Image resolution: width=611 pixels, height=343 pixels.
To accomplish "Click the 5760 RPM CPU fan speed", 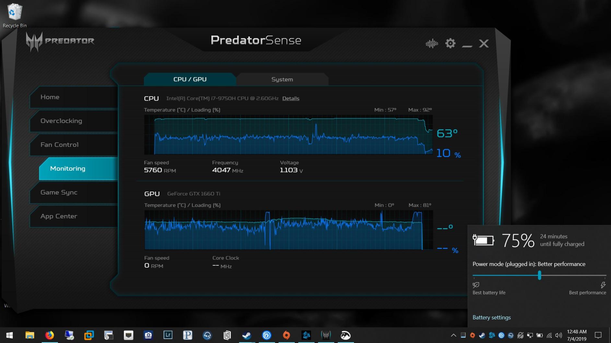I will [x=160, y=170].
